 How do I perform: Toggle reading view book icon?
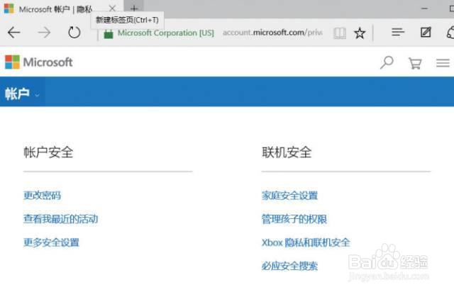click(x=340, y=33)
